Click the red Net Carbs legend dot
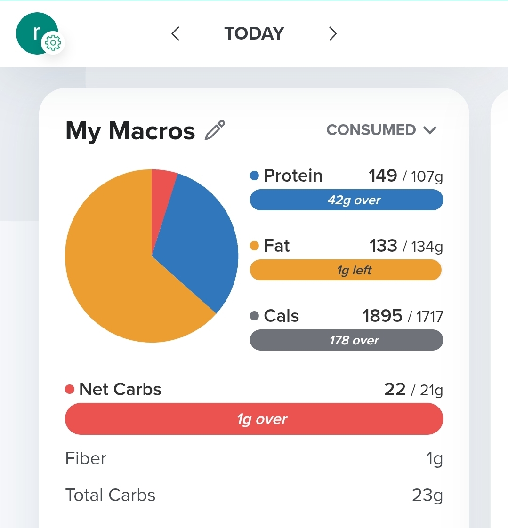The image size is (508, 528). 69,389
